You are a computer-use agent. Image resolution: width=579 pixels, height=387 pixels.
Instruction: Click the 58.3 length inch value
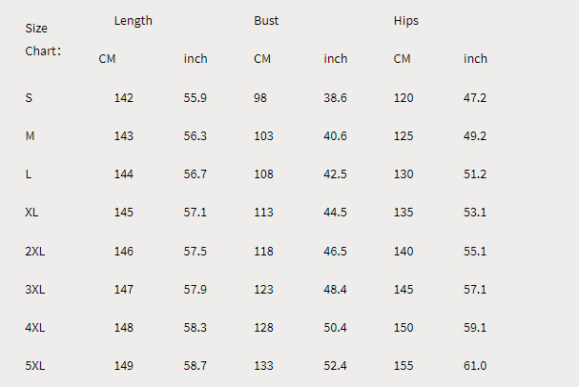(x=196, y=327)
